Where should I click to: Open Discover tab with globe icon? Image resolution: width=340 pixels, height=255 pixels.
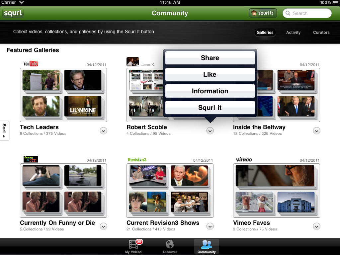pos(170,247)
